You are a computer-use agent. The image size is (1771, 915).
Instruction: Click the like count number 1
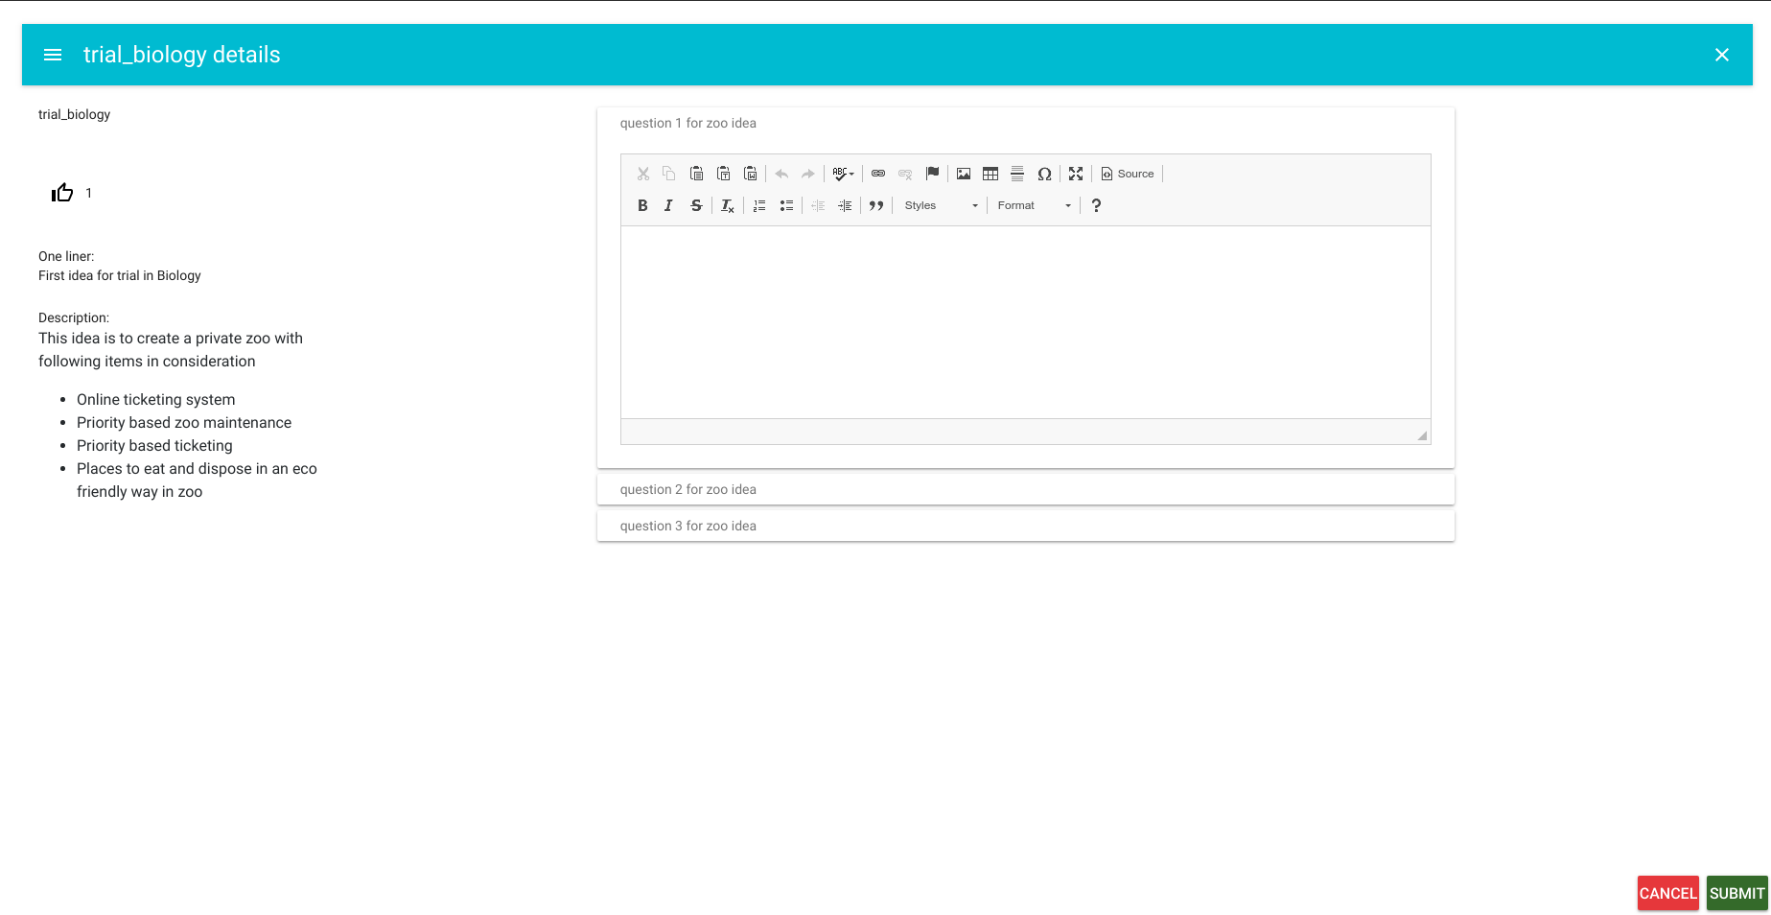pos(89,193)
